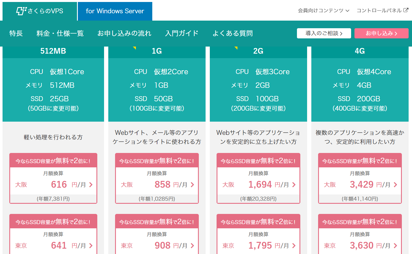Open よくある質問 in the navigation bar
The width and height of the screenshot is (412, 254).
point(232,33)
